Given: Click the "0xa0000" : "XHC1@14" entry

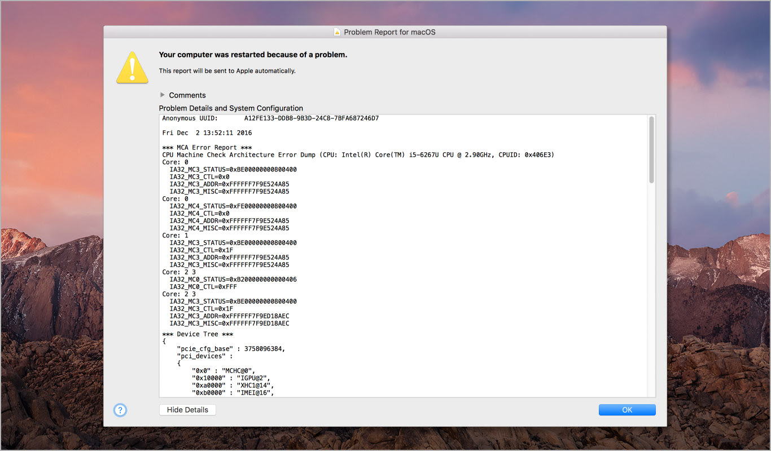Looking at the screenshot, I should click(233, 385).
